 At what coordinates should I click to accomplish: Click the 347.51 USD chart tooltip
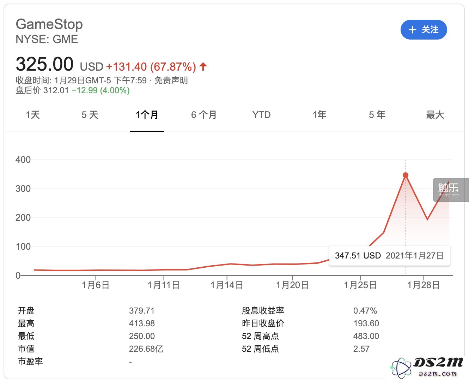(x=389, y=256)
